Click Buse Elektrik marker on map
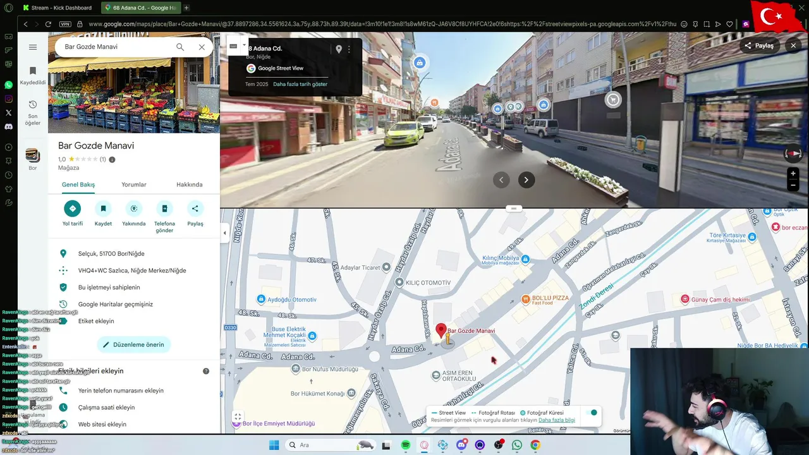809x455 pixels. coord(312,336)
